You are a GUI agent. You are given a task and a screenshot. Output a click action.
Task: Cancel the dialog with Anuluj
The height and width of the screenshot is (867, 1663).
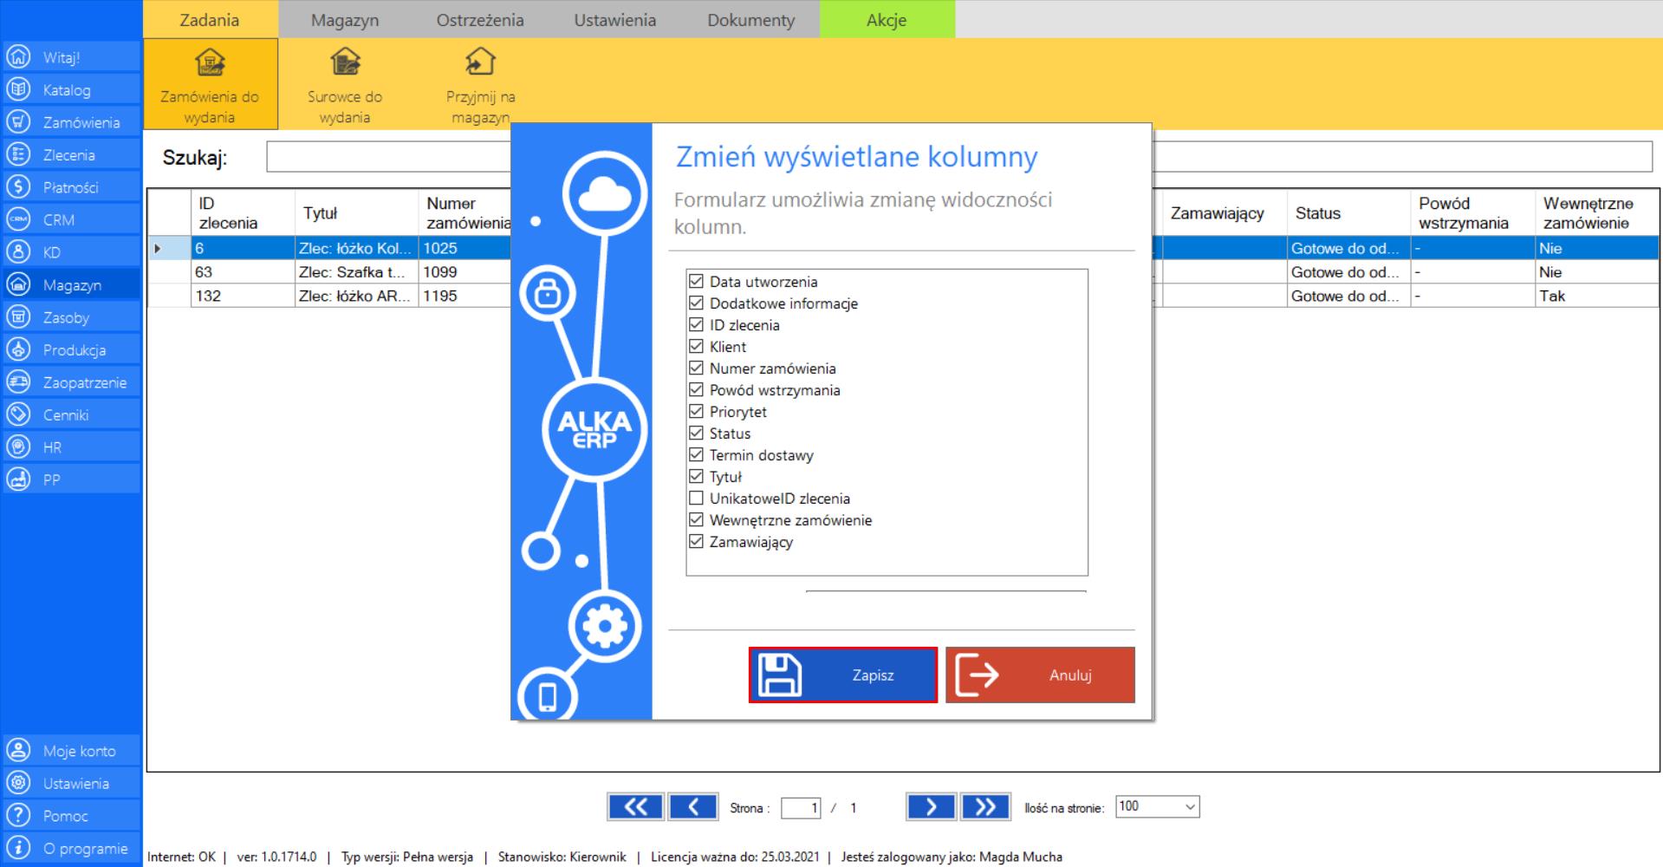click(x=1040, y=675)
